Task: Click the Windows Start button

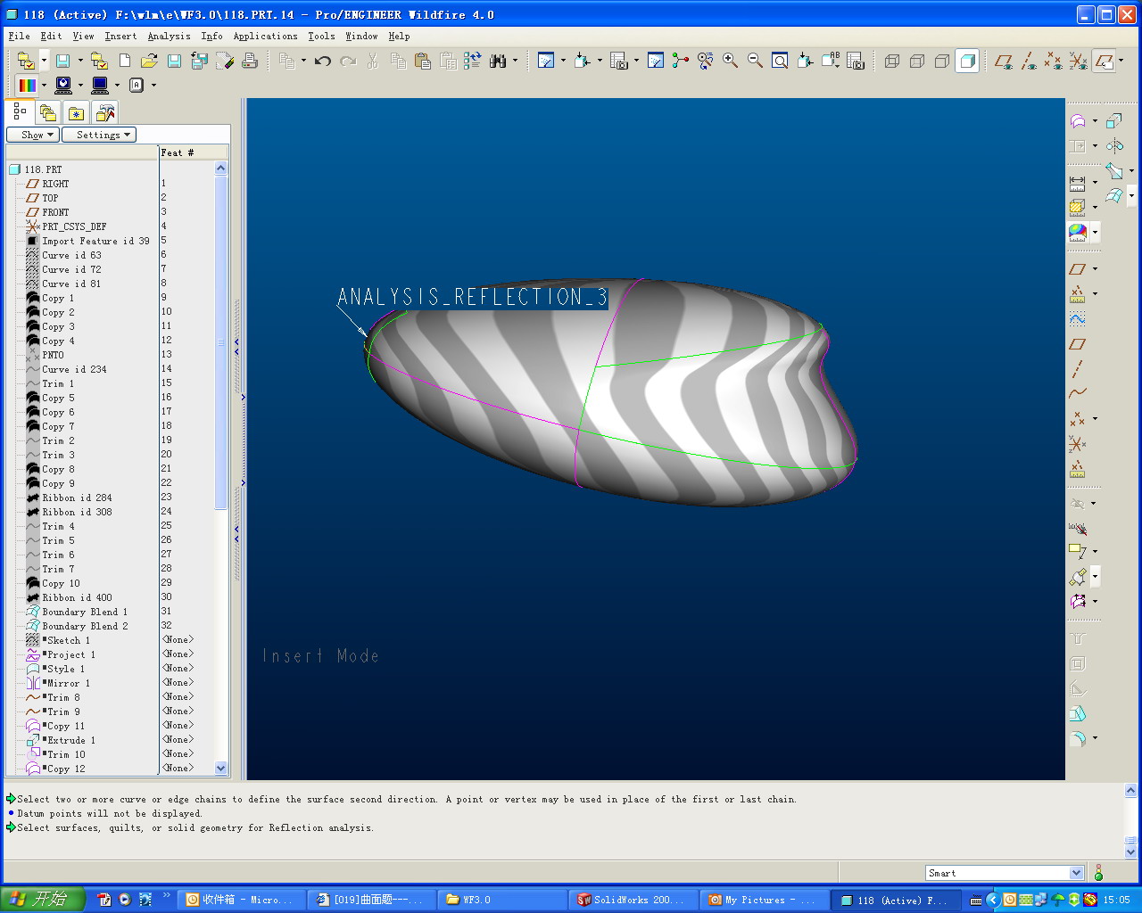Action: [x=43, y=900]
